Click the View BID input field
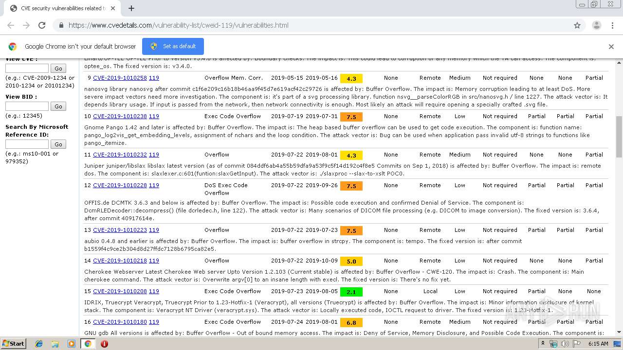623x350 pixels. pyautogui.click(x=27, y=106)
